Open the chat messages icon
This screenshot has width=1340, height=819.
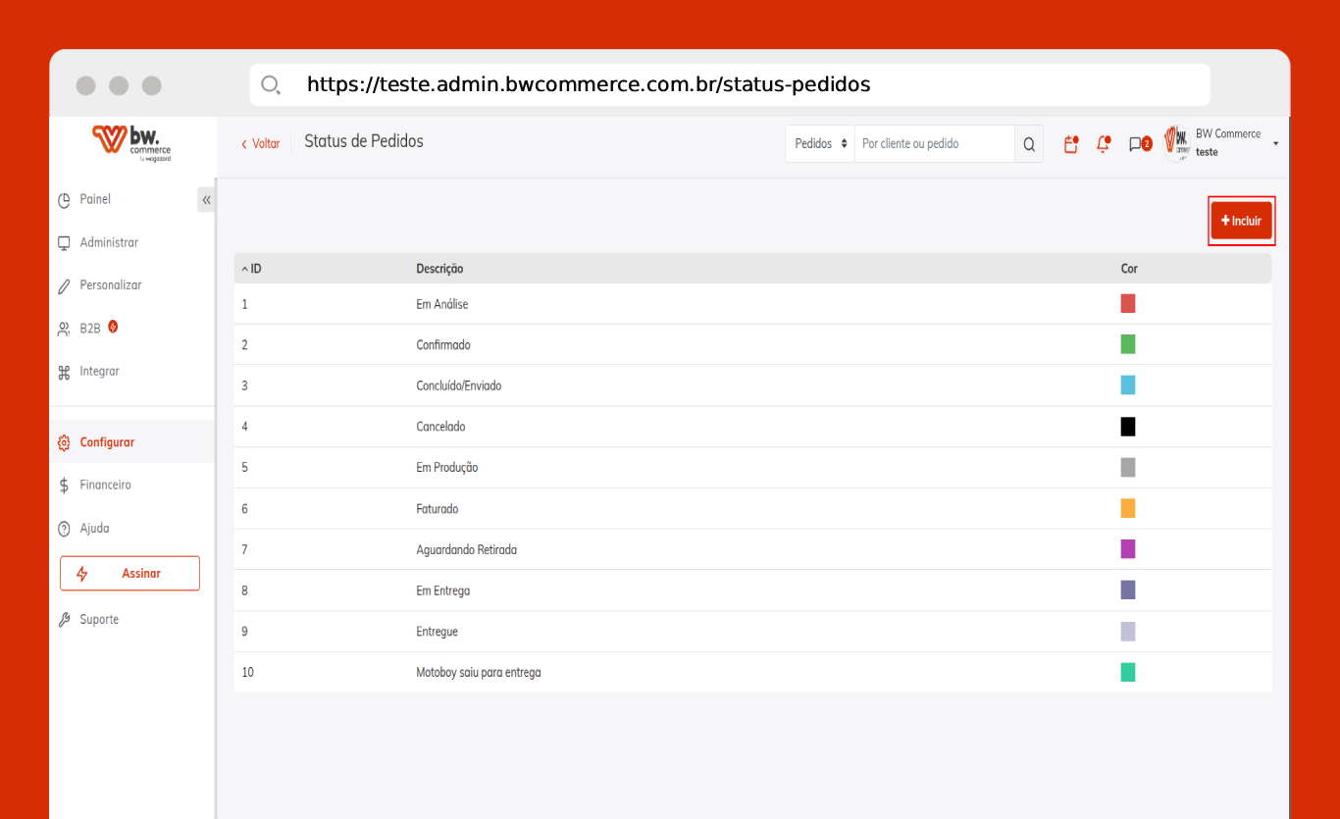click(1137, 144)
